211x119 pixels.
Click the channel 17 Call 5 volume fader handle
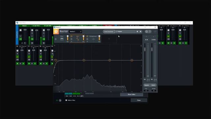coord(34,50)
